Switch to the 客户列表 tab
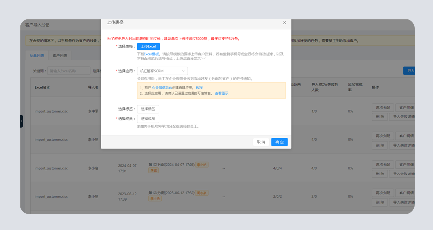Screen dimensions: 433x230 pos(60,56)
